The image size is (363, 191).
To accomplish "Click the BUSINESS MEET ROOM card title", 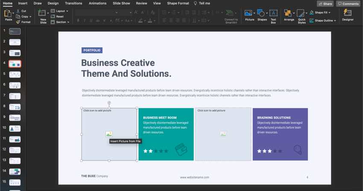I will coord(160,118).
